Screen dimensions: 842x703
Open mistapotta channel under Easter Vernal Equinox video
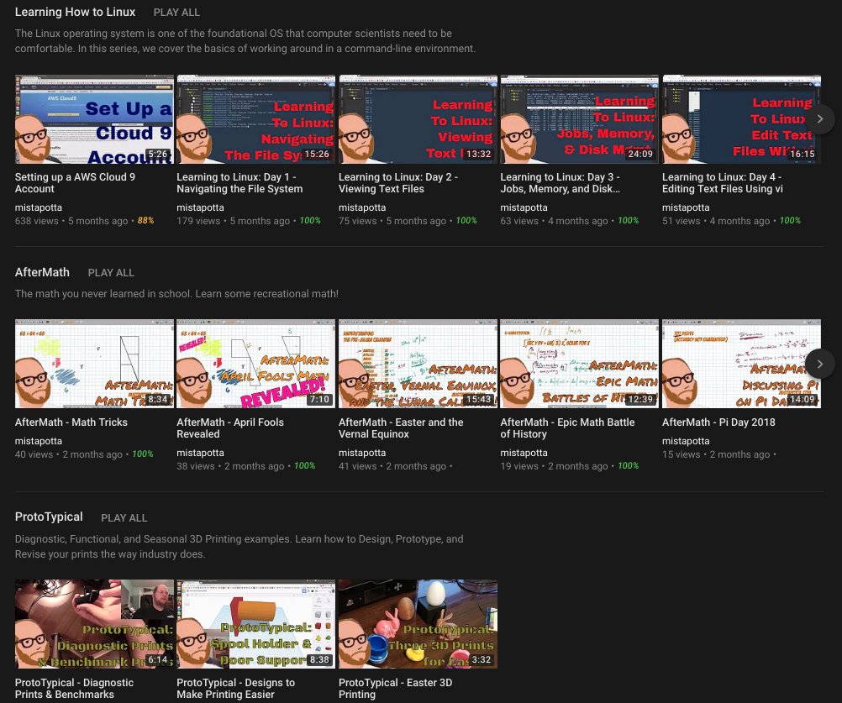point(362,453)
